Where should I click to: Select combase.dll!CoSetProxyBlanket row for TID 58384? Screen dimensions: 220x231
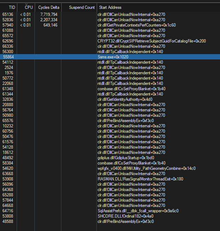(x=110, y=163)
